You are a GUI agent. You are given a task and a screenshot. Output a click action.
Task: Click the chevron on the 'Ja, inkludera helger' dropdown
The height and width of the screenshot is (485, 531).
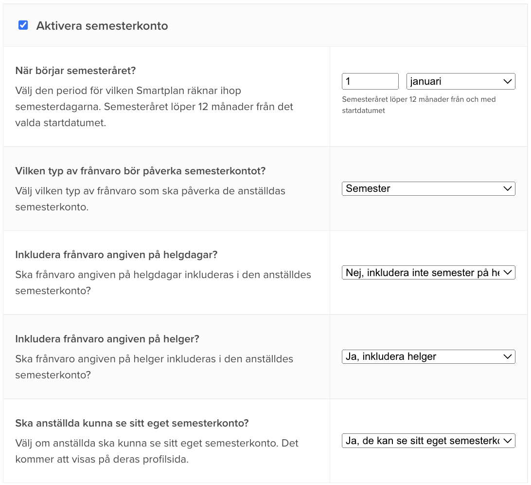[x=507, y=356]
